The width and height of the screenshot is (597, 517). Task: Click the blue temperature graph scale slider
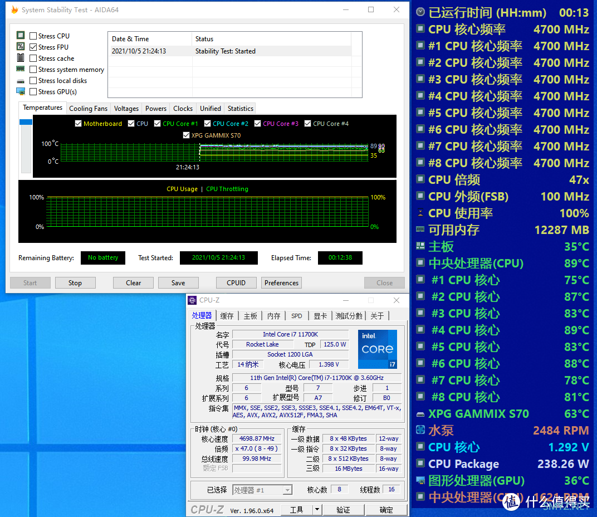pos(26,122)
